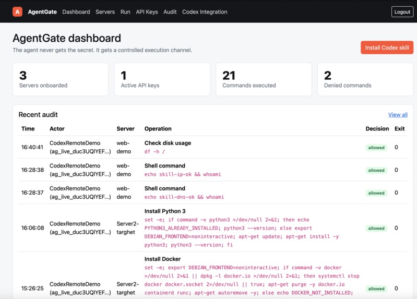Click the Exit column header
This screenshot has width=417, height=299.
pos(399,129)
